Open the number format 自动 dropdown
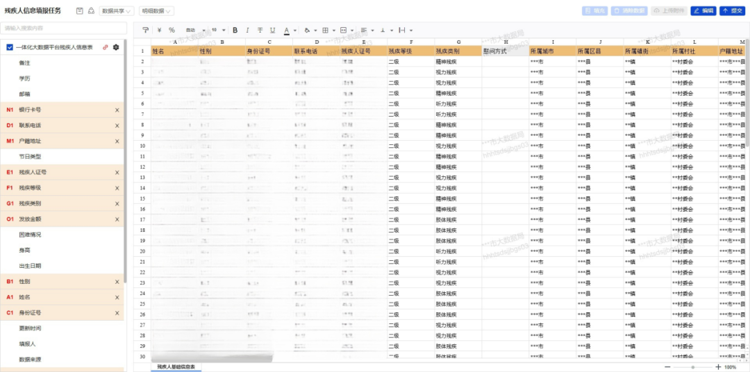This screenshot has width=750, height=372. [195, 30]
